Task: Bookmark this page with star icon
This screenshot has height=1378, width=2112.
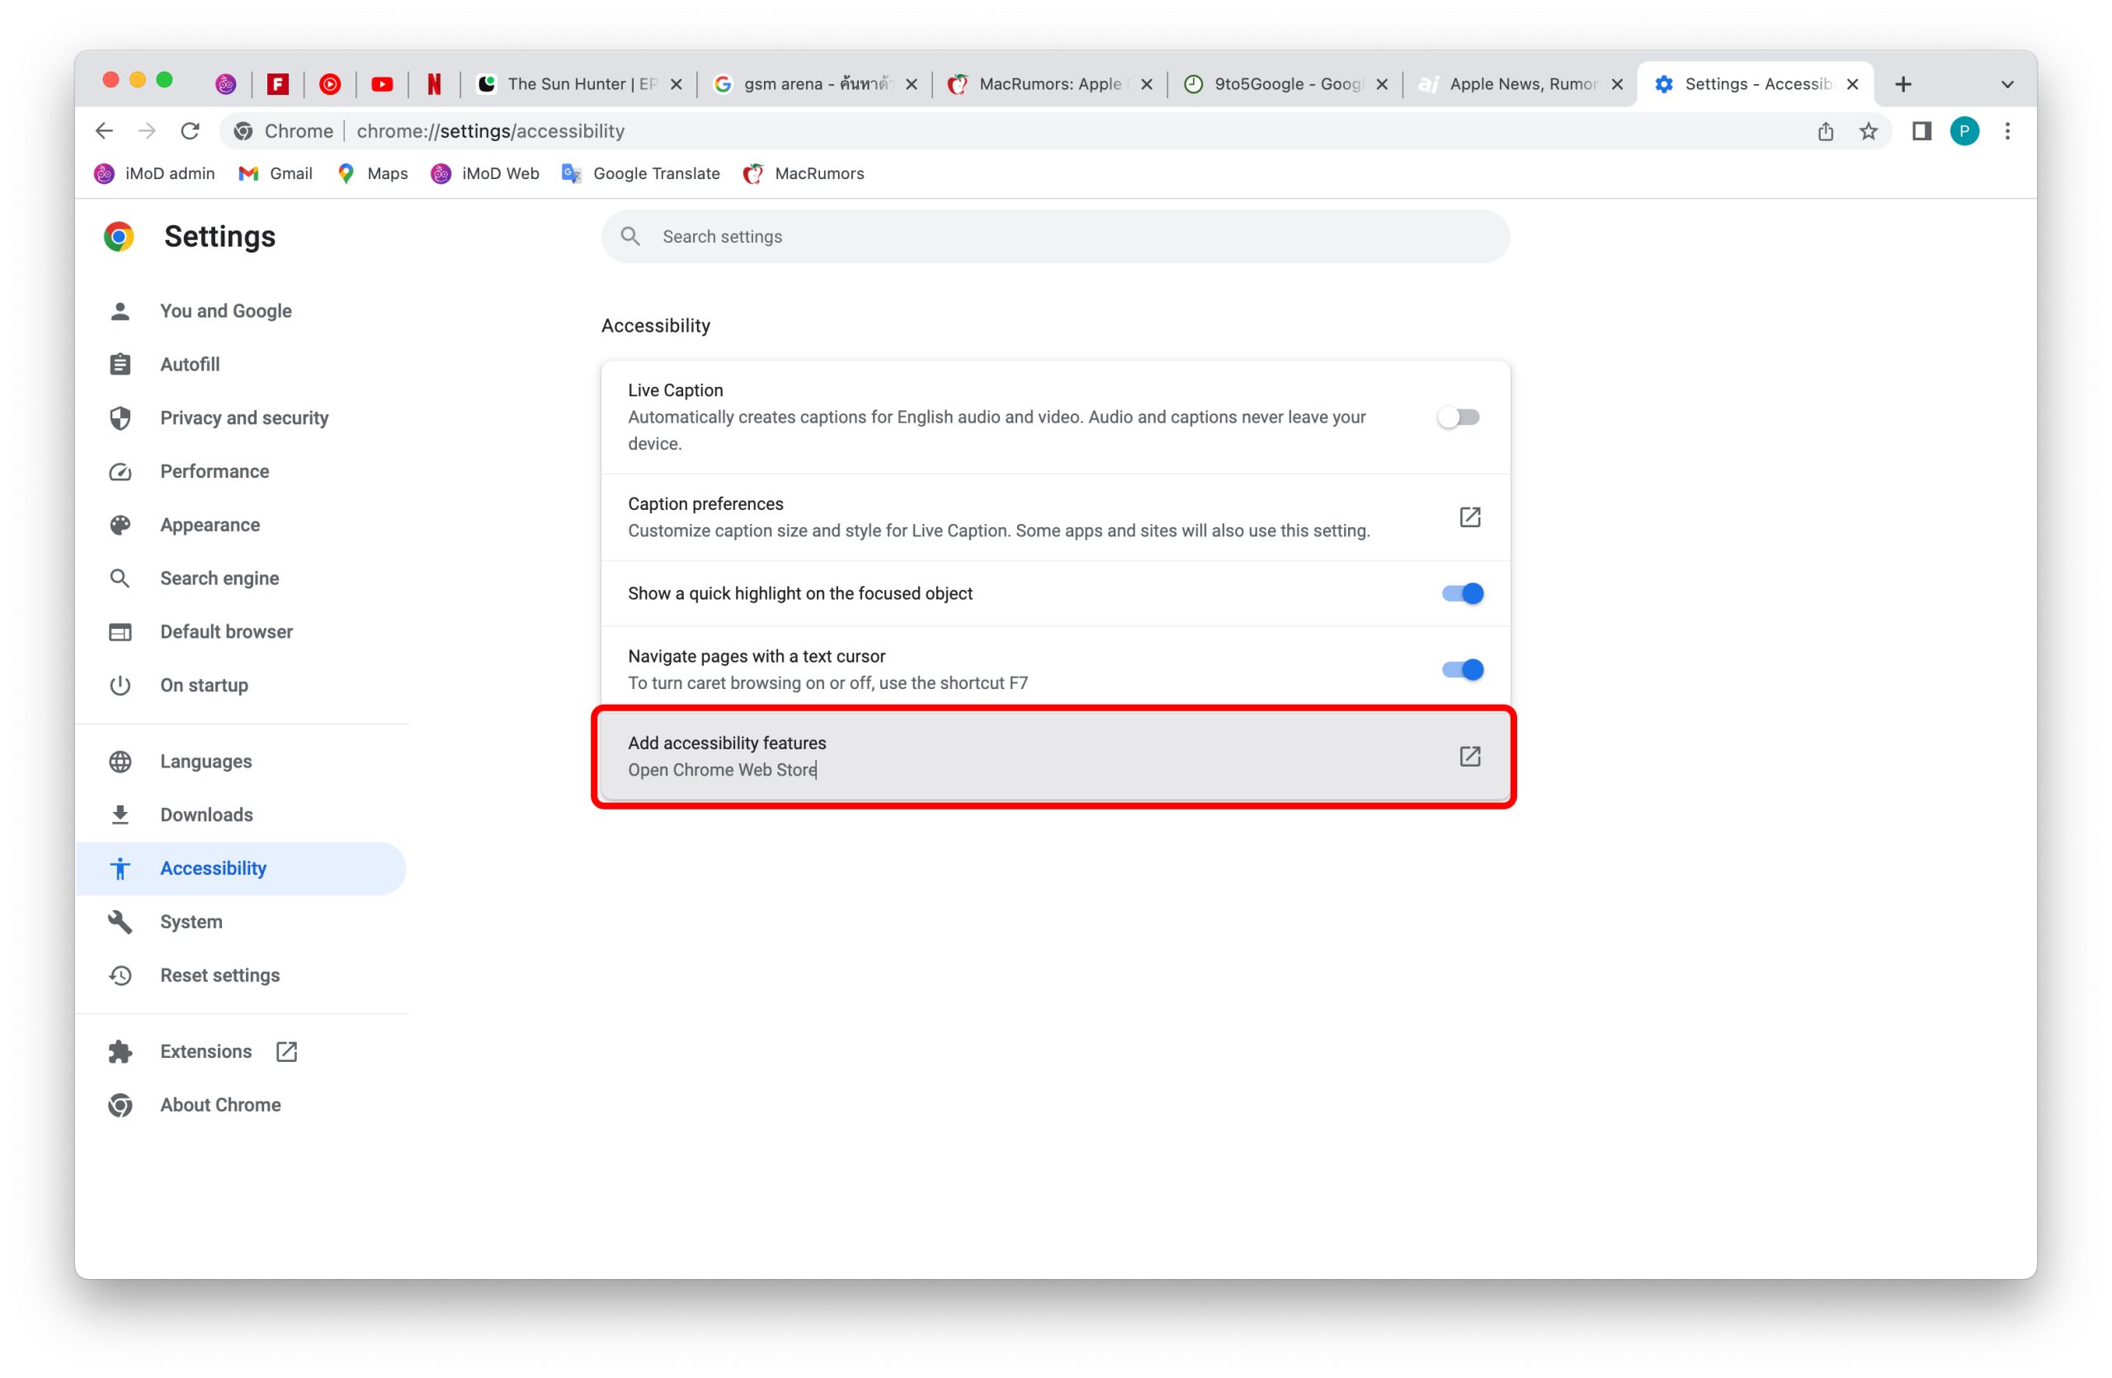Action: point(1868,131)
